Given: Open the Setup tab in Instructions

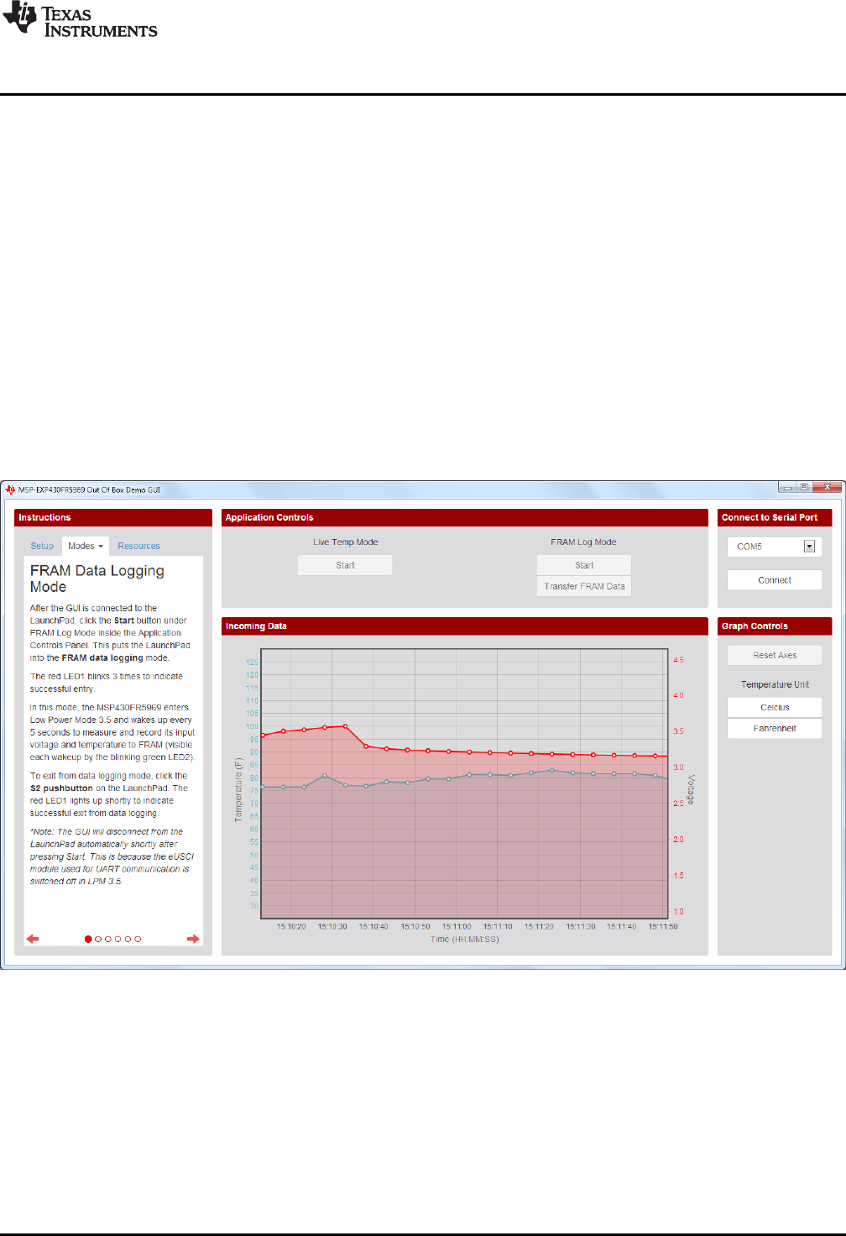Looking at the screenshot, I should click(42, 546).
